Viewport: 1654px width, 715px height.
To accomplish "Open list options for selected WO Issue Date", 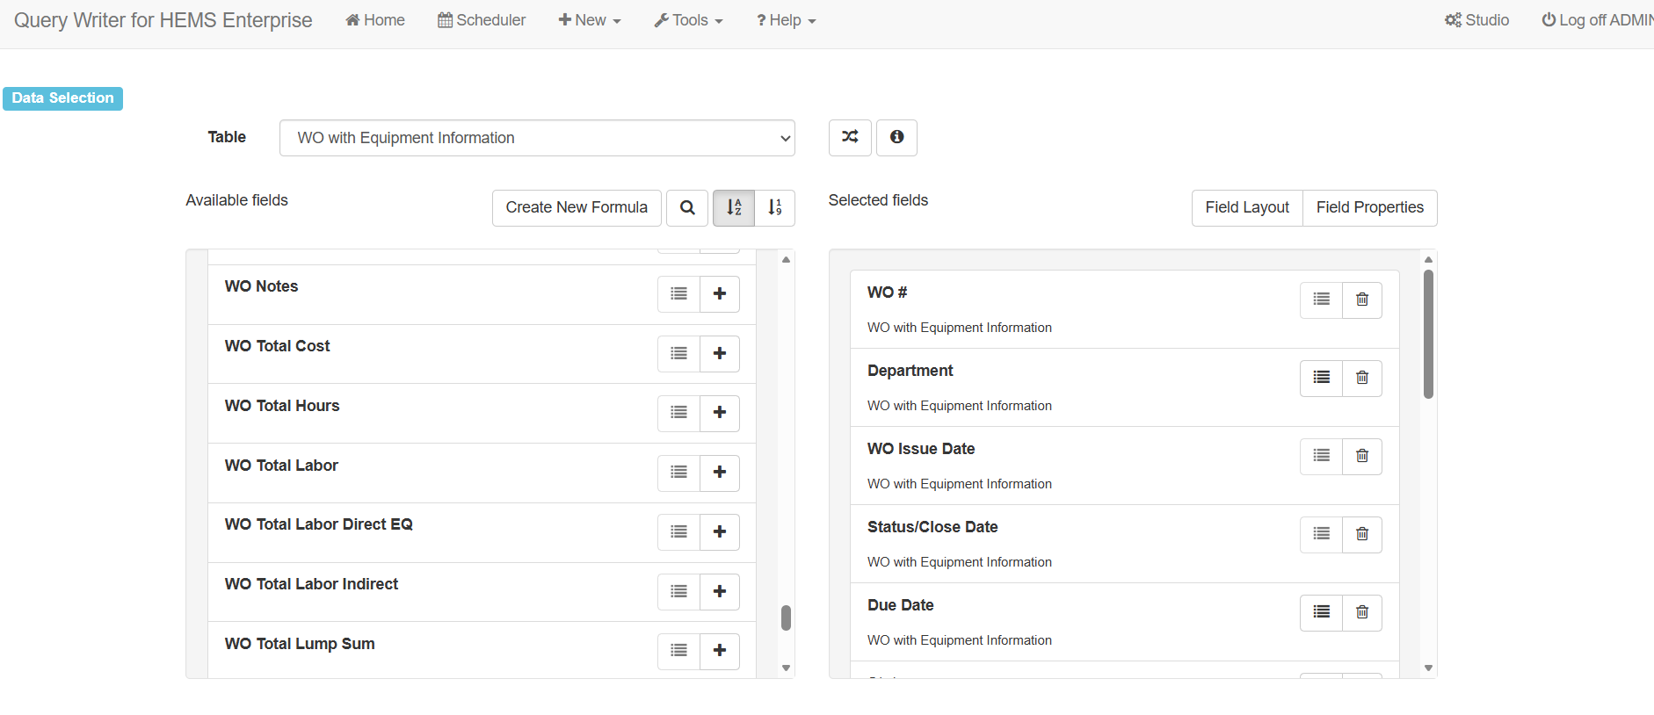I will click(1321, 456).
